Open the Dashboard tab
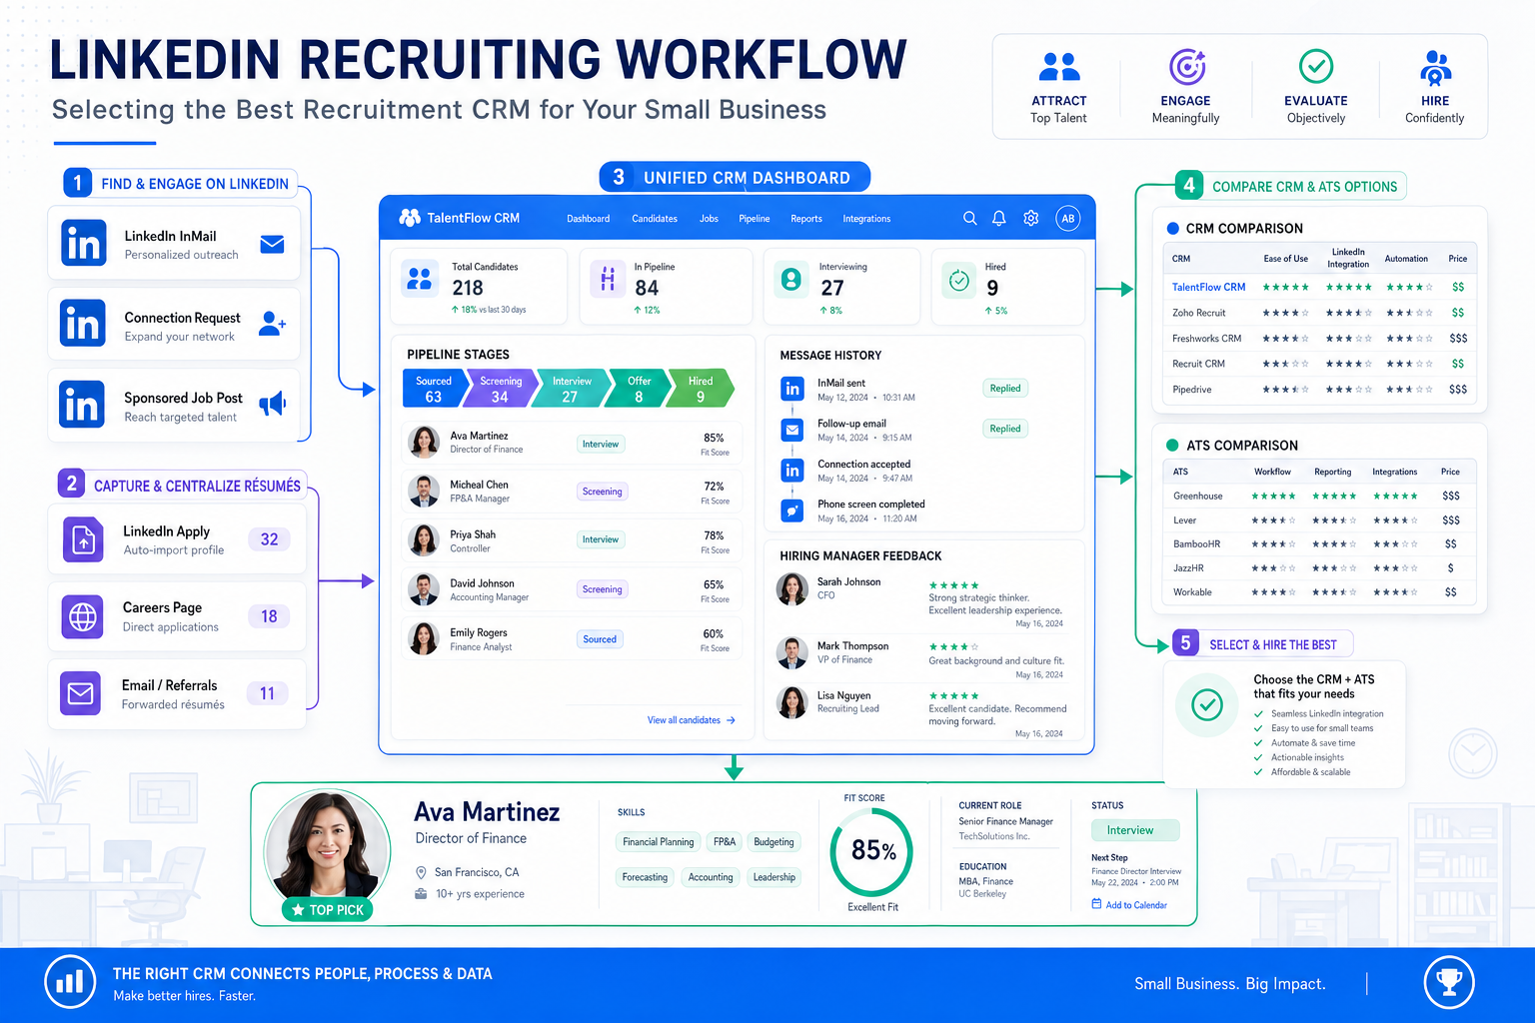Image resolution: width=1535 pixels, height=1023 pixels. coord(588,219)
